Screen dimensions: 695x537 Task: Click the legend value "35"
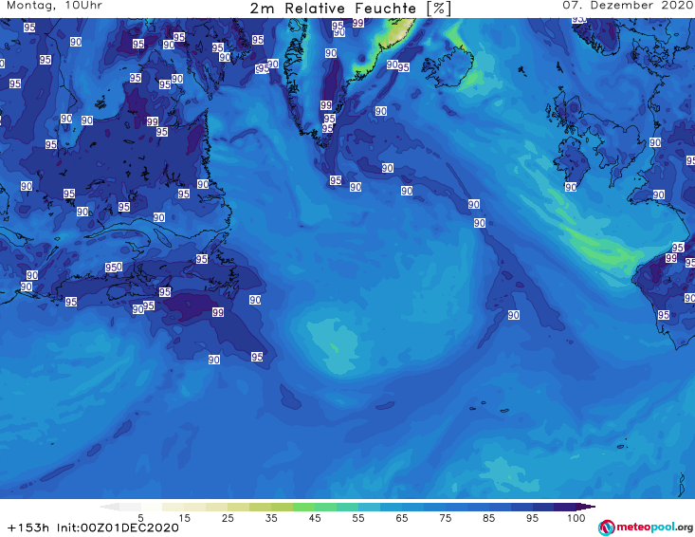click(x=271, y=518)
